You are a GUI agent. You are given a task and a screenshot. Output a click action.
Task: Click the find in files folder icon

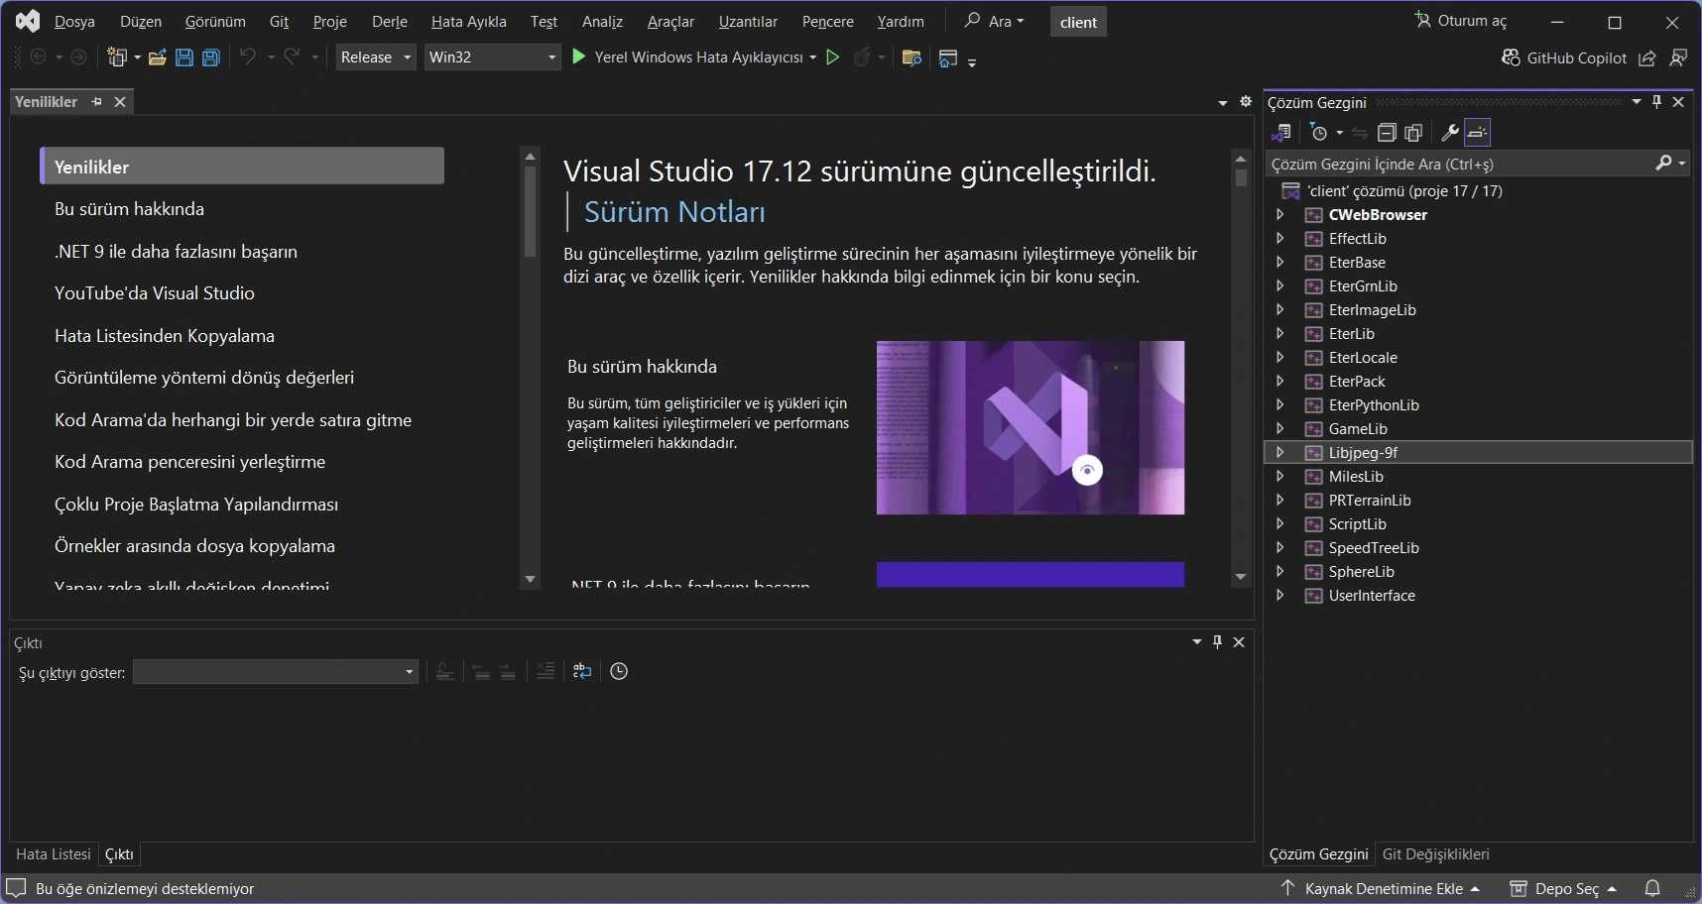[x=912, y=57]
